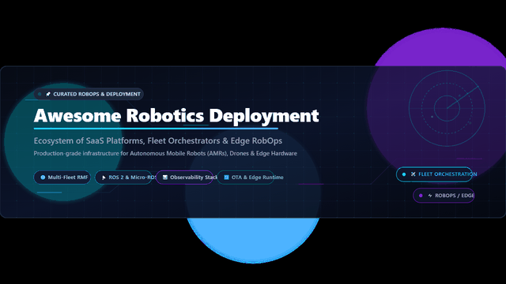Select the Observability Stack pill
The width and height of the screenshot is (506, 284).
[x=184, y=177]
